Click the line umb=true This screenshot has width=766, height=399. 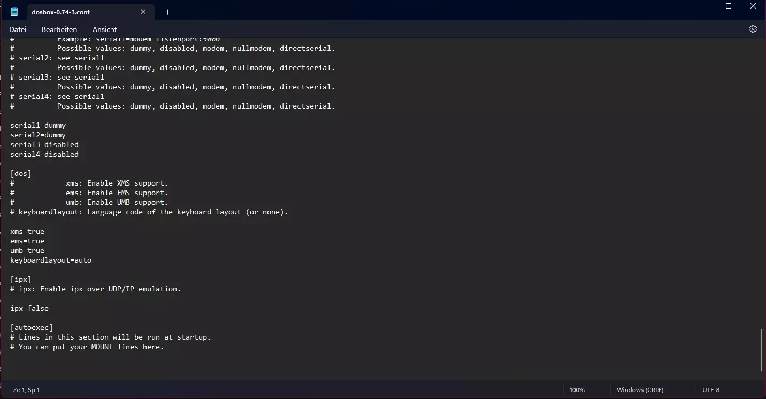click(x=27, y=250)
